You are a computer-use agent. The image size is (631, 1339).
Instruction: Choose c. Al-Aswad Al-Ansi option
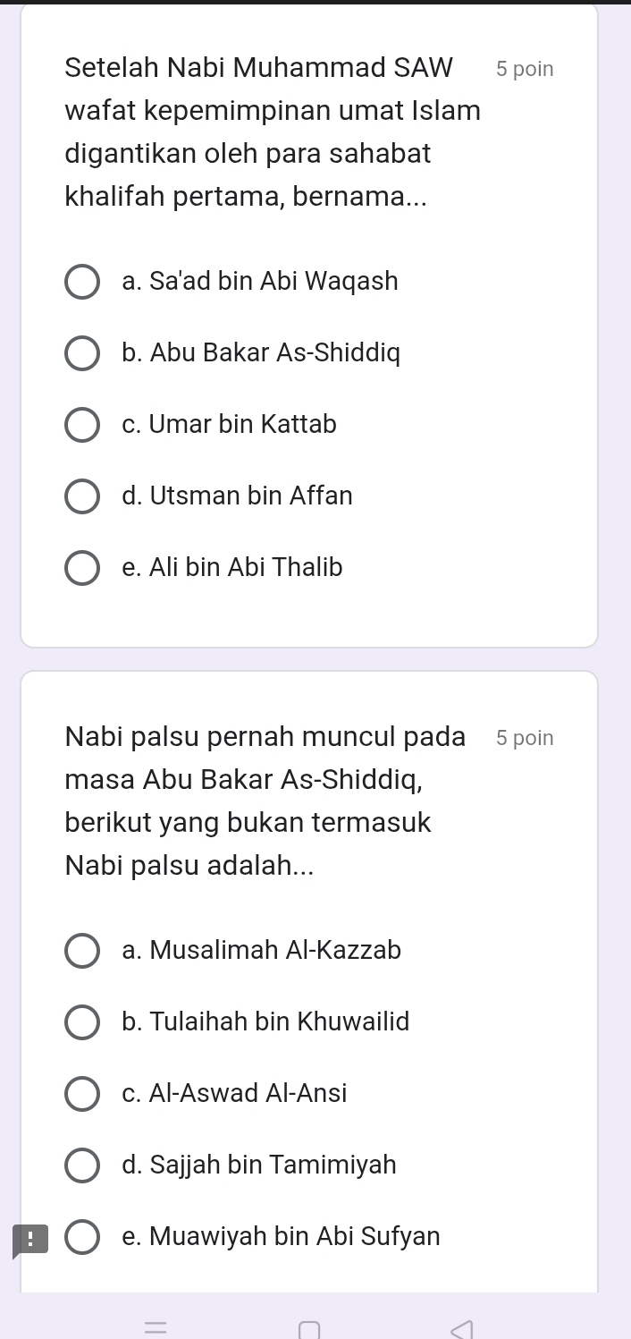[x=82, y=1094]
